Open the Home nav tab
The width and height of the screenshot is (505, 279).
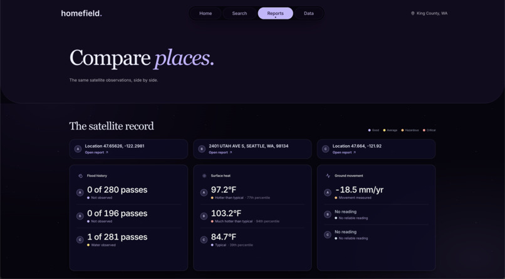(x=206, y=14)
